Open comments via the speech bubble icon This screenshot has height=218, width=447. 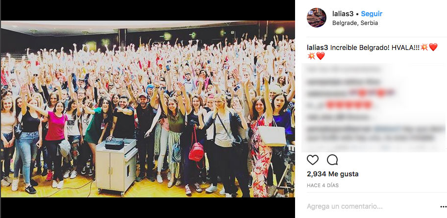332,160
